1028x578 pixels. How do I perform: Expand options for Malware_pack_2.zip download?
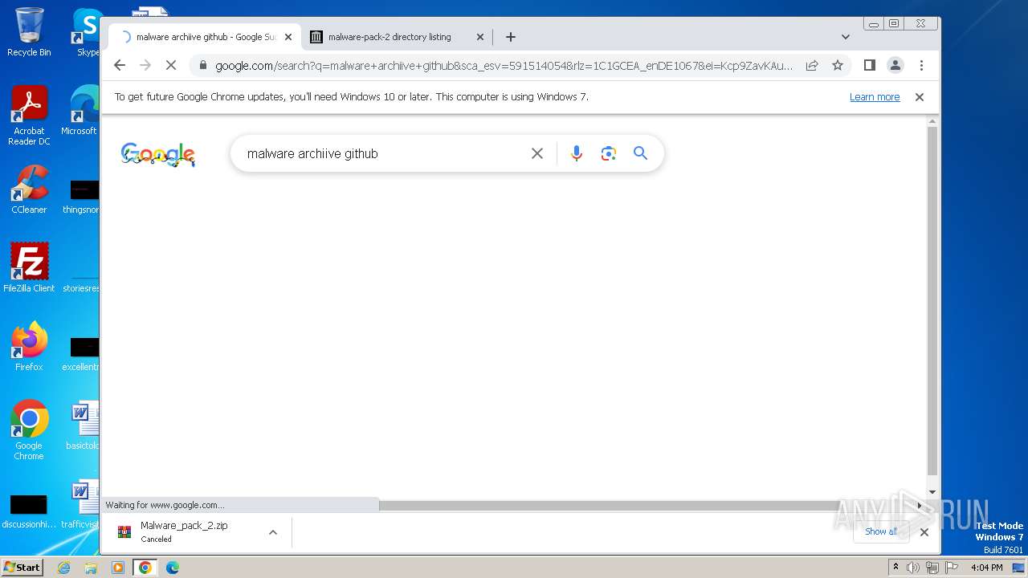(x=273, y=532)
